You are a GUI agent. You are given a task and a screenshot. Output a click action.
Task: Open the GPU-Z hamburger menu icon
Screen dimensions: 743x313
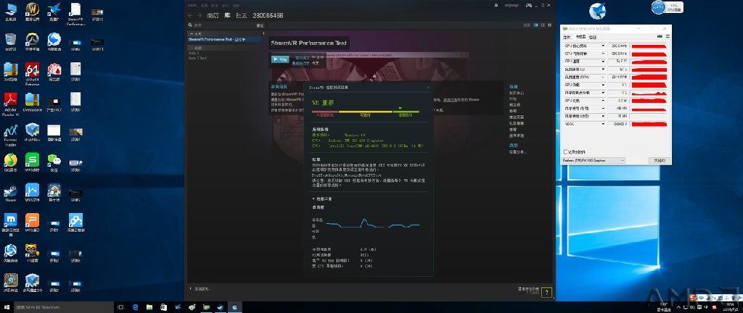(x=667, y=36)
